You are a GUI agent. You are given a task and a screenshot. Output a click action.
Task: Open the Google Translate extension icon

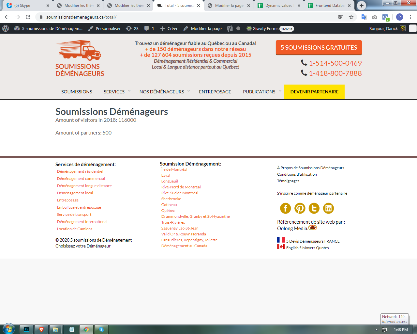pyautogui.click(x=364, y=17)
